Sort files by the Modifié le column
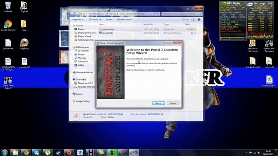The width and height of the screenshot is (278, 156). coord(148,24)
